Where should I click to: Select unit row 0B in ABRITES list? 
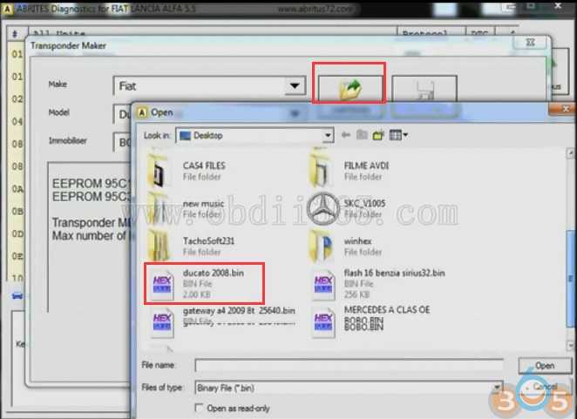tap(17, 212)
